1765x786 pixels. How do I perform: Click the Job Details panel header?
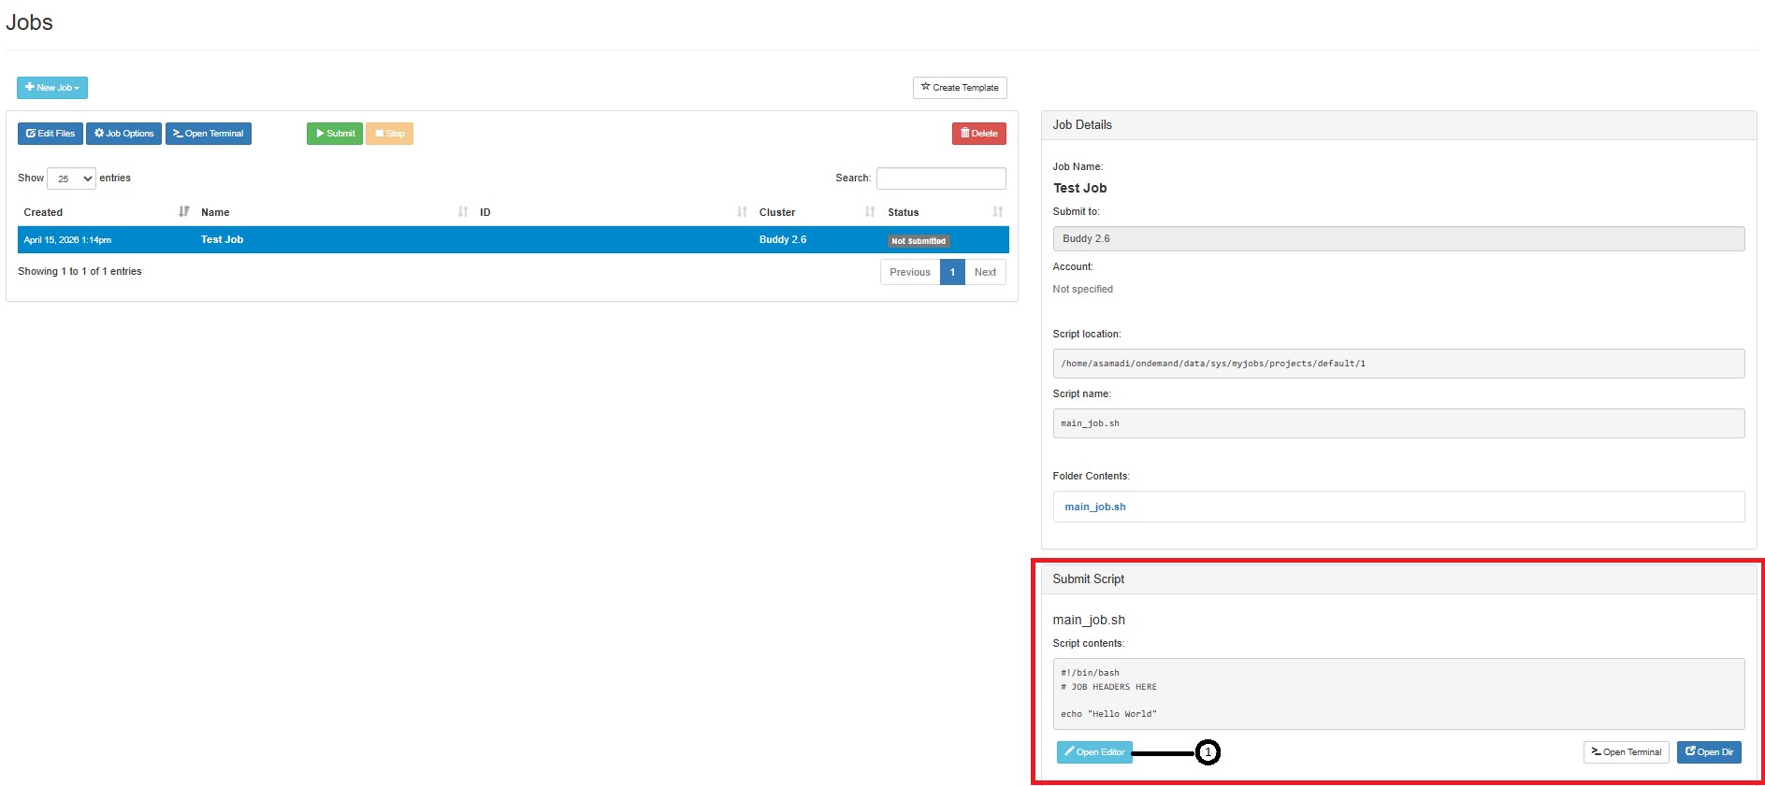click(x=1398, y=125)
